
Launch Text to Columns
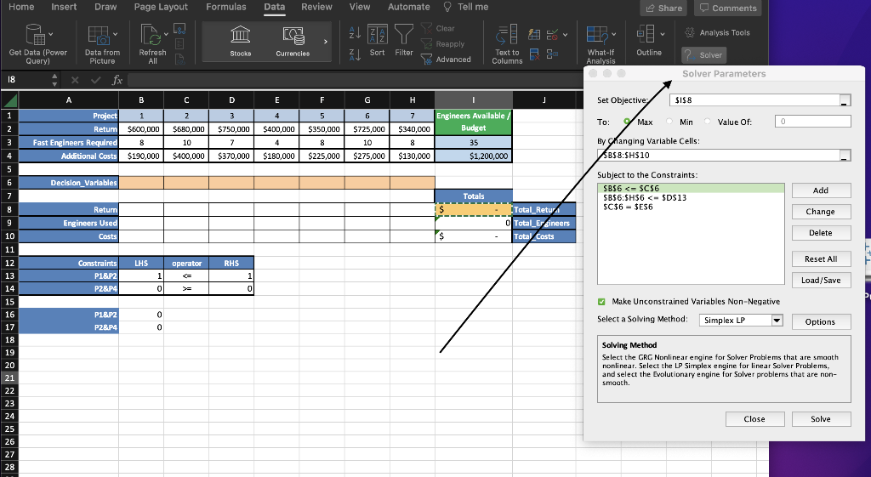[x=507, y=44]
